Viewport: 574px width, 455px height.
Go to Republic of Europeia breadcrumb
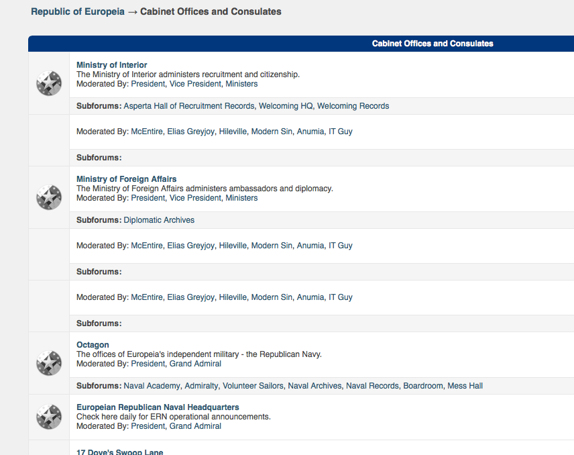point(77,11)
